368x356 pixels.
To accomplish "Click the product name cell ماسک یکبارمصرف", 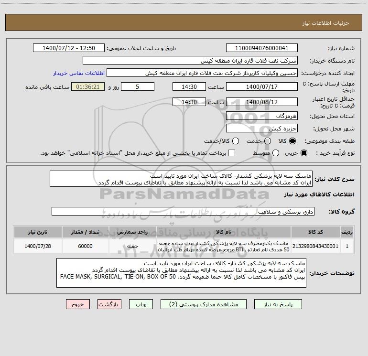I will pos(224,246).
